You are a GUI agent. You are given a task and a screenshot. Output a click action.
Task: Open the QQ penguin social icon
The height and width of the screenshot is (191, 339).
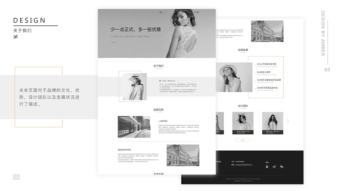(267, 166)
